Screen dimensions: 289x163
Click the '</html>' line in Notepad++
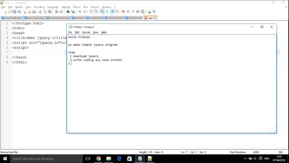point(19,62)
